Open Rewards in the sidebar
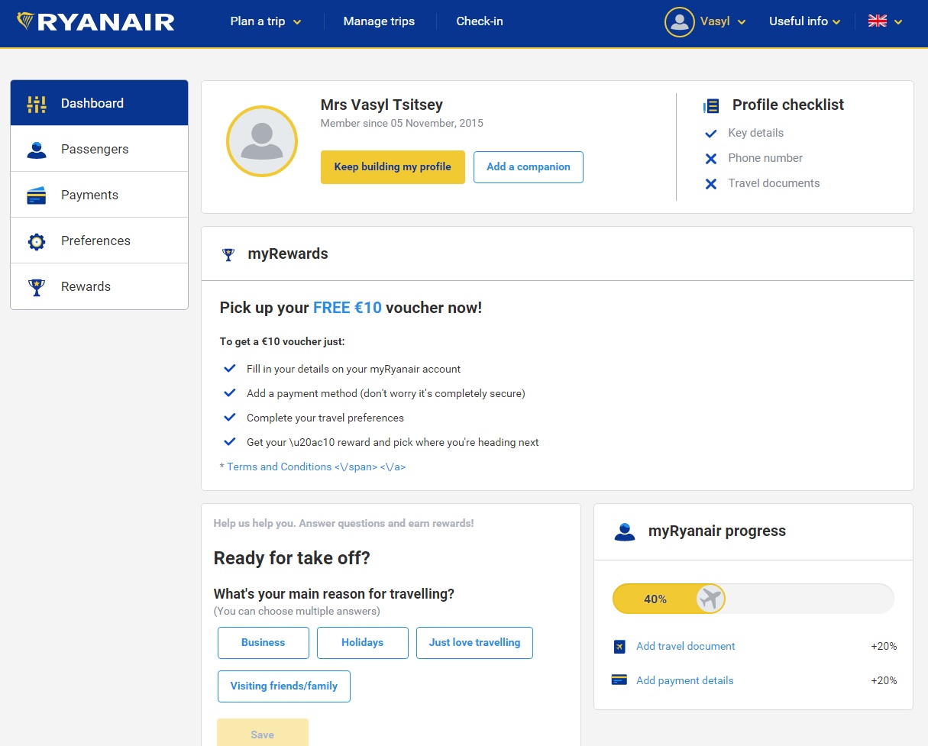This screenshot has width=928, height=746. (x=99, y=286)
